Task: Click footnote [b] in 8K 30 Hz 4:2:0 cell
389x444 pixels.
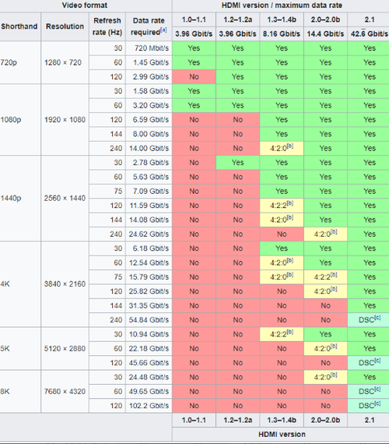Action: click(334, 375)
